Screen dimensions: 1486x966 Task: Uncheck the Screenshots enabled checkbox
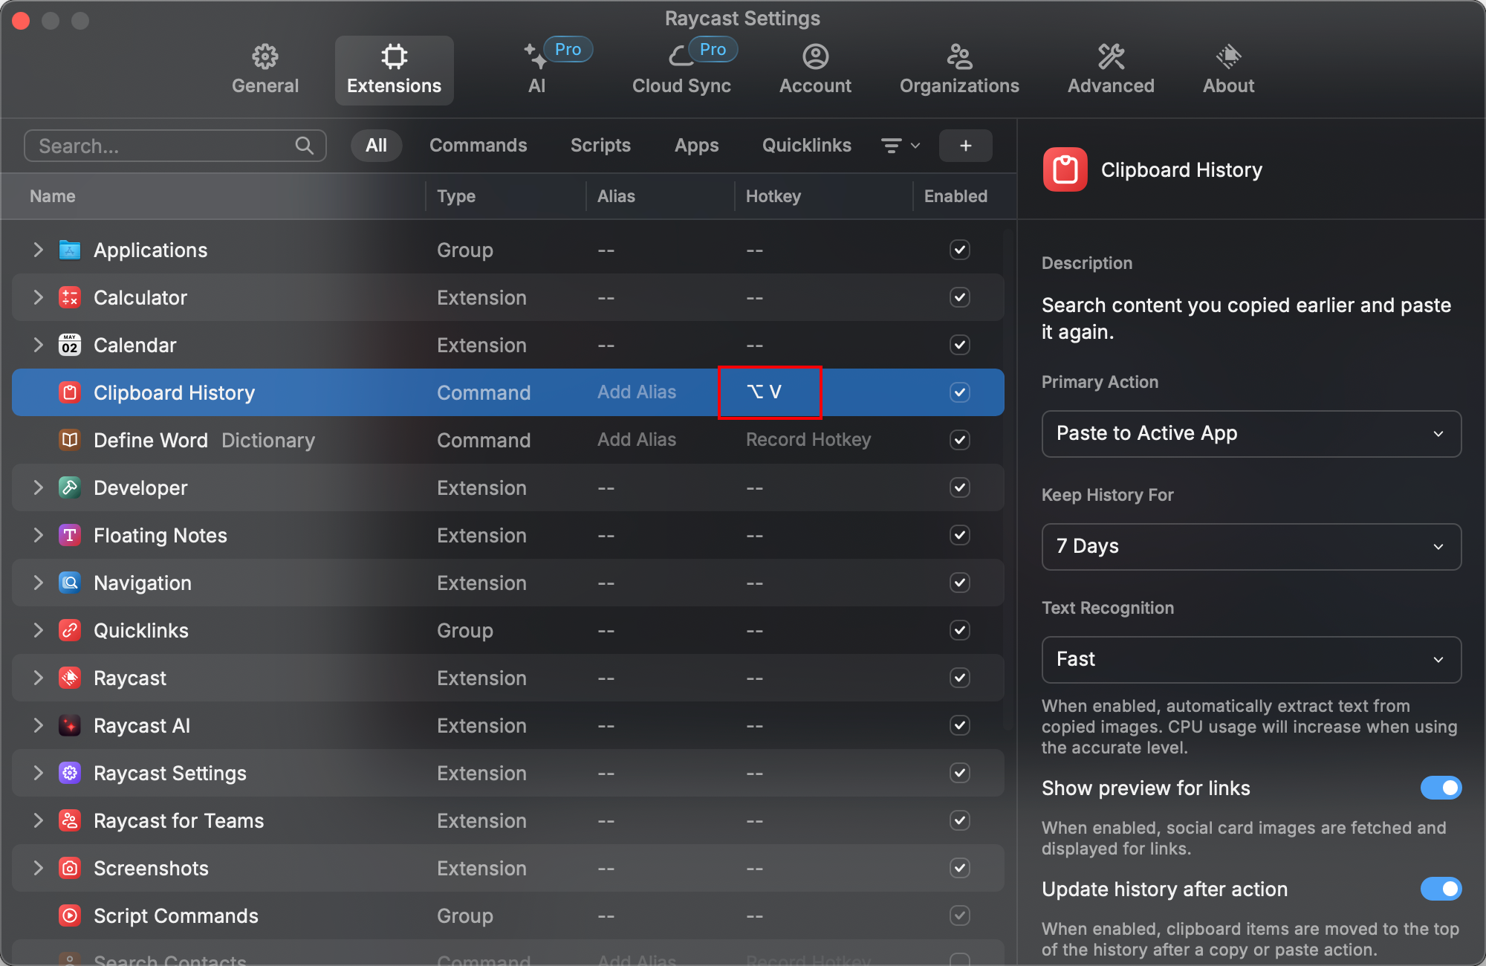tap(959, 868)
